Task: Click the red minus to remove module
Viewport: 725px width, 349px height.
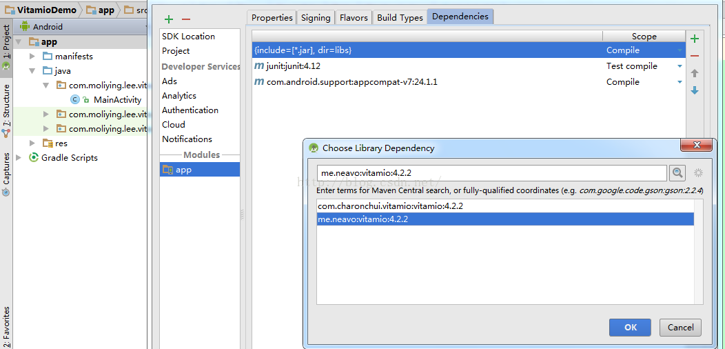Action: (x=186, y=19)
